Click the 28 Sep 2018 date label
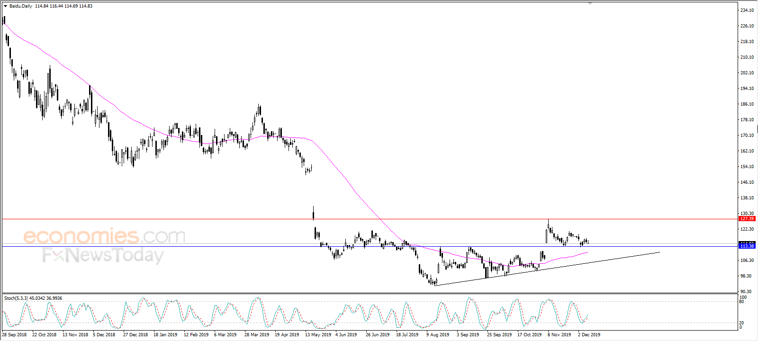 pos(14,335)
